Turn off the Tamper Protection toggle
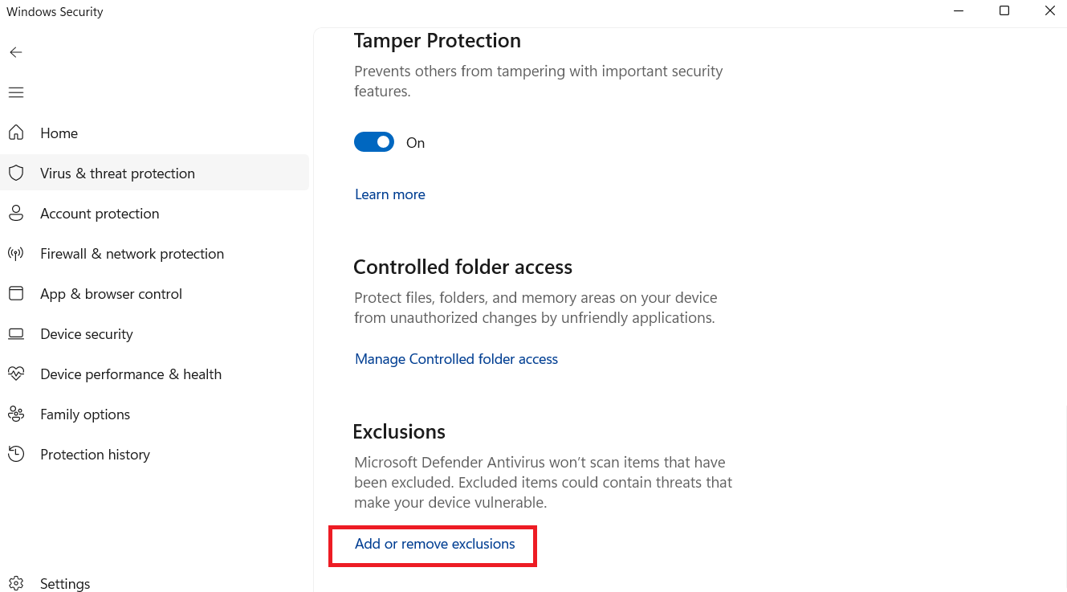This screenshot has width=1067, height=592. (374, 142)
